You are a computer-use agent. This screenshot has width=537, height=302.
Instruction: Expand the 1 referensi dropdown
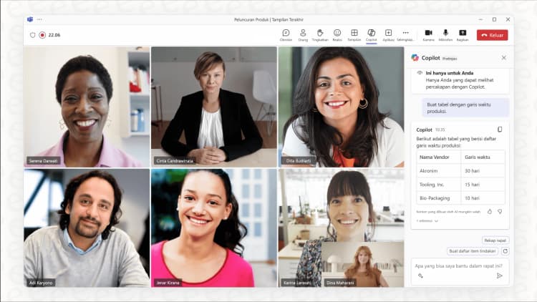[427, 221]
